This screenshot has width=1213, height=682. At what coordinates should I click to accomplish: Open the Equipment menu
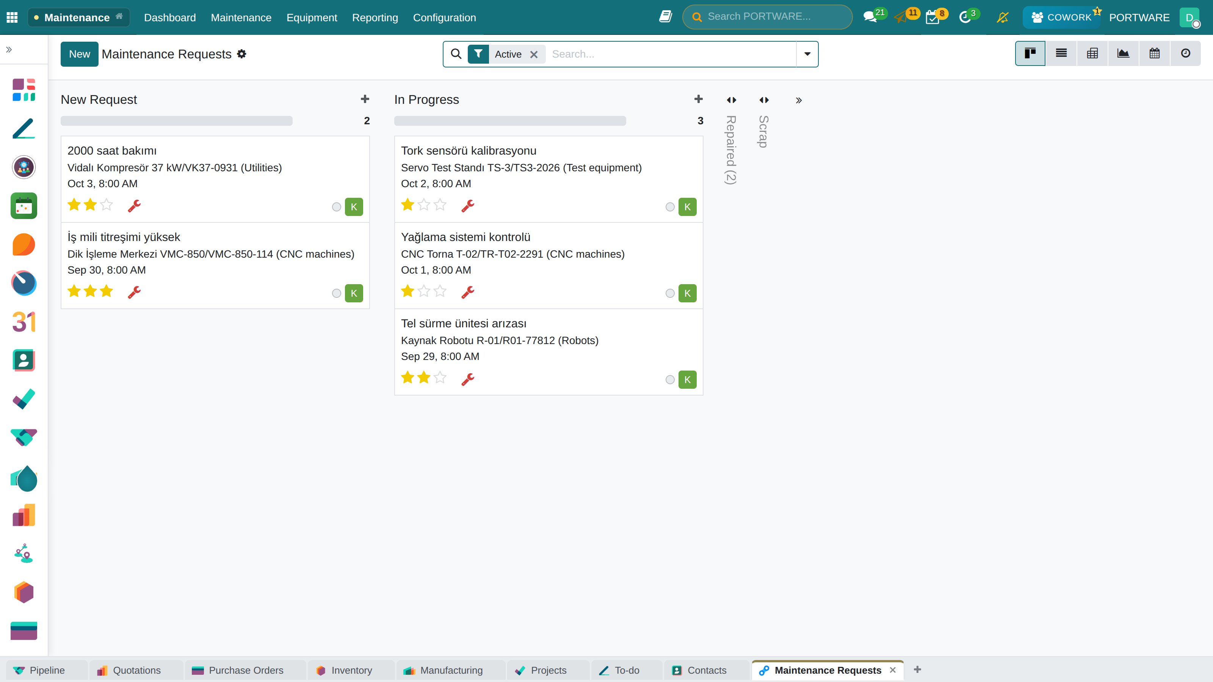click(312, 17)
